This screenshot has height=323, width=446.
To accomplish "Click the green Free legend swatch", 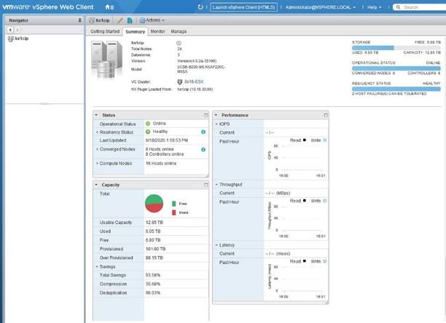I will 173,204.
